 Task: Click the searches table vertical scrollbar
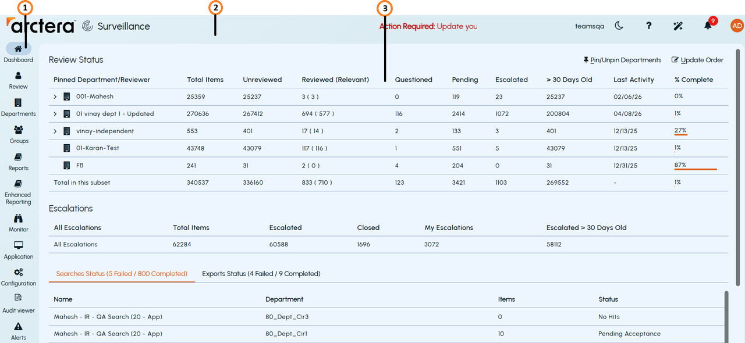click(726, 317)
